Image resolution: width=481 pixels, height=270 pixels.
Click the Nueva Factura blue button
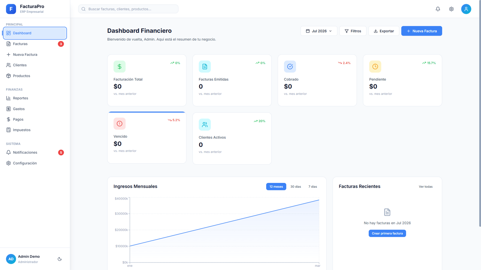click(x=421, y=31)
